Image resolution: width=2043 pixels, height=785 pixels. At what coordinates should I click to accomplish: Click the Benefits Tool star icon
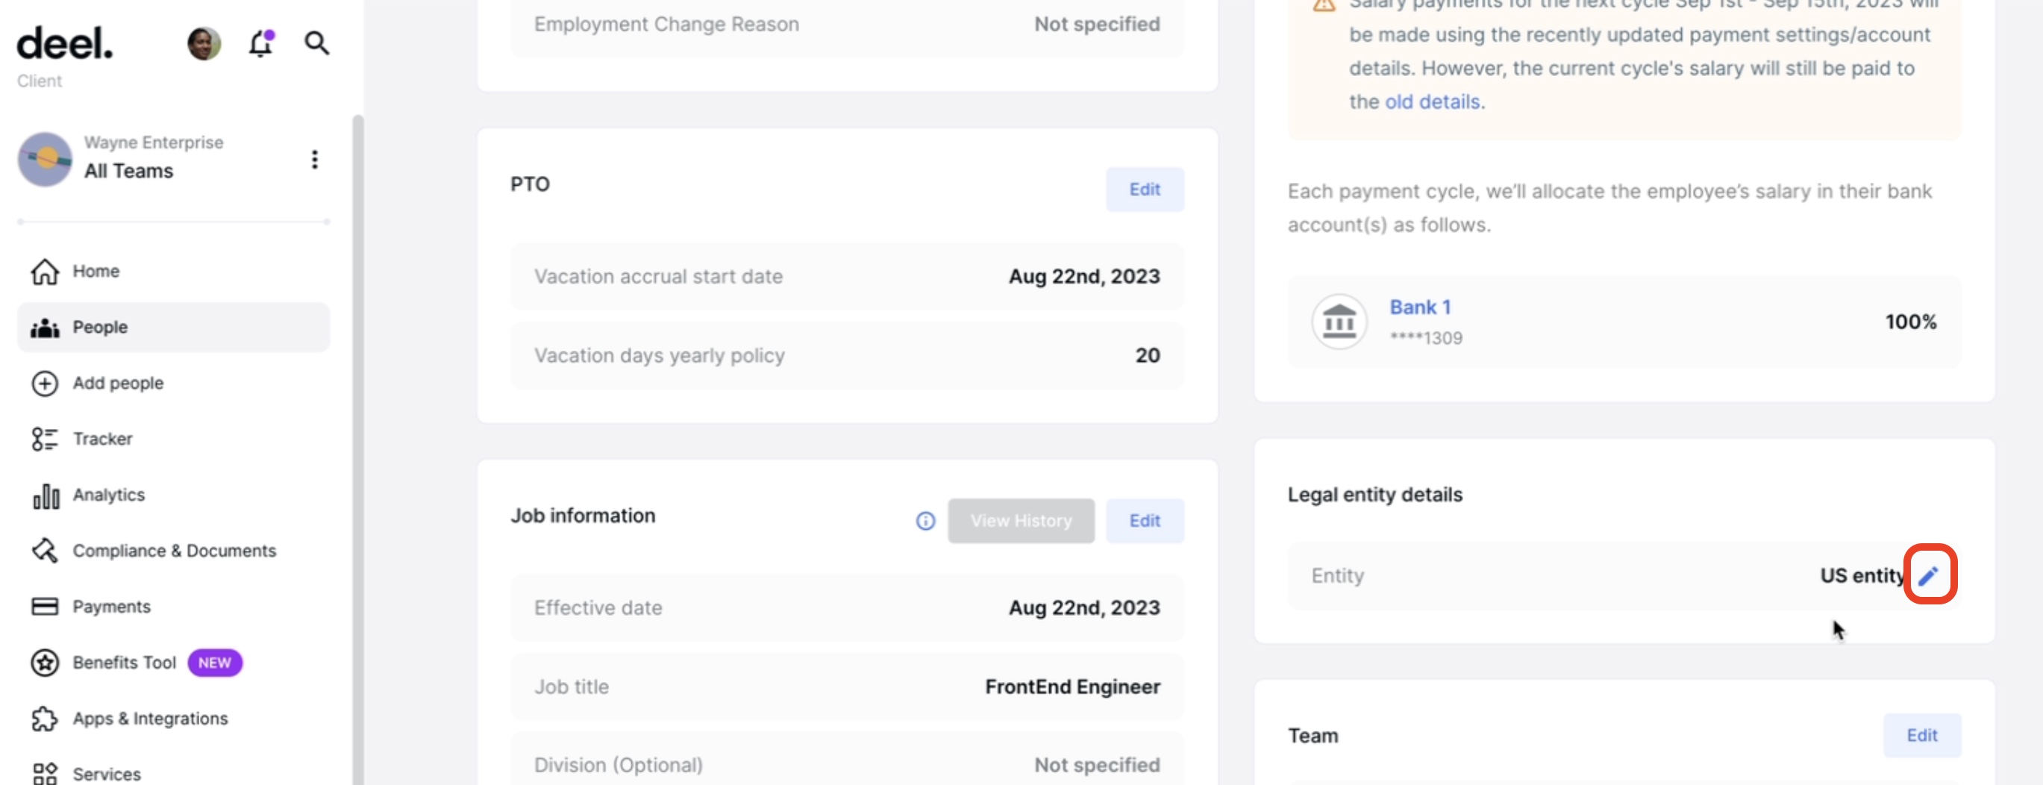pos(45,663)
